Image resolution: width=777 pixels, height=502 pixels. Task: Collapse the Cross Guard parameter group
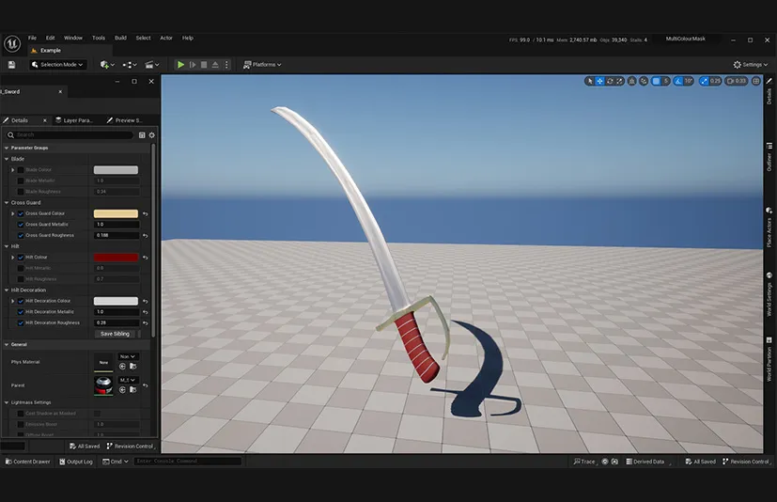point(7,202)
